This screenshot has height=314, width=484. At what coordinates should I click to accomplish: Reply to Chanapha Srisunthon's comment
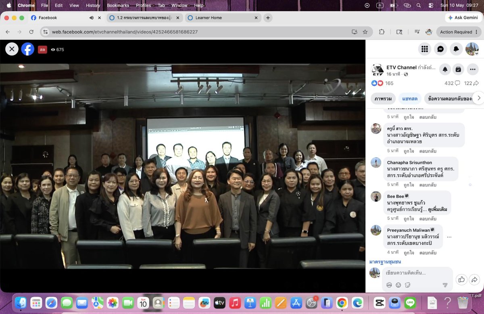[x=428, y=185]
